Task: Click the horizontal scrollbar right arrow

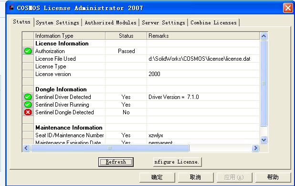Action: 255,148
